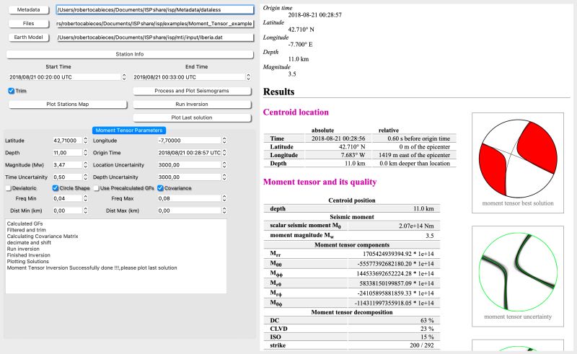
Task: Click the Files path input field
Action: pyautogui.click(x=155, y=24)
